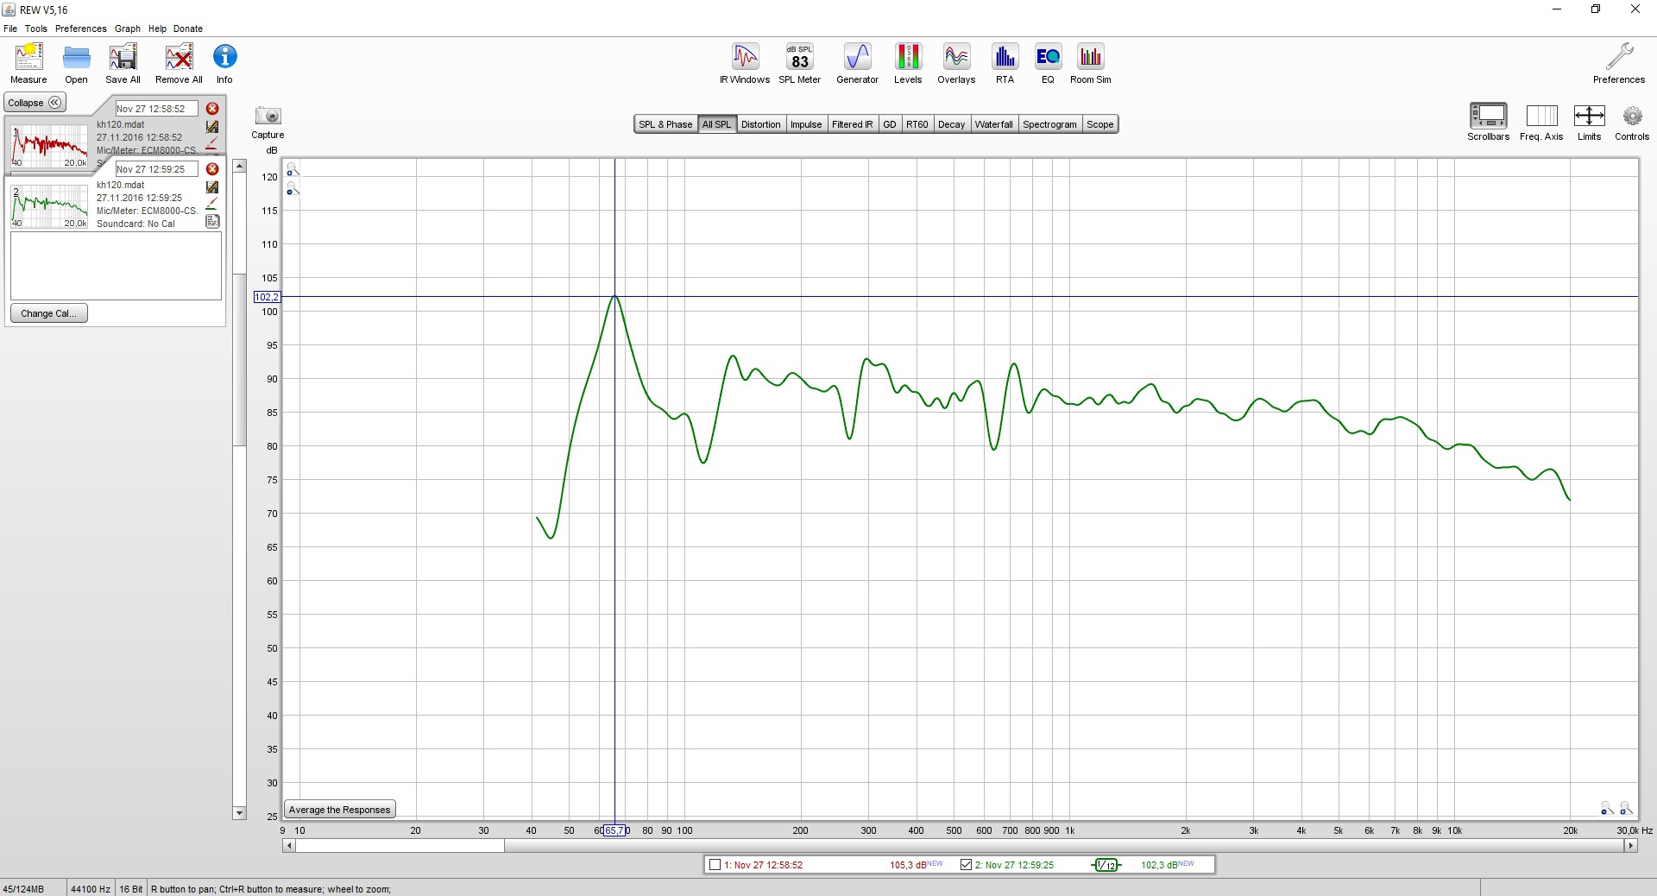The height and width of the screenshot is (896, 1657).
Task: Open notes icon for measurement 2
Action: [212, 221]
